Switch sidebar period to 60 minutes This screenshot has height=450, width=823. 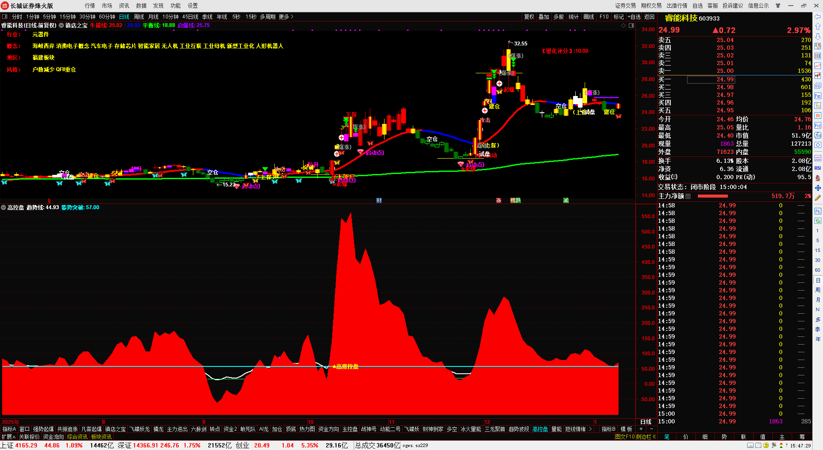(x=818, y=270)
